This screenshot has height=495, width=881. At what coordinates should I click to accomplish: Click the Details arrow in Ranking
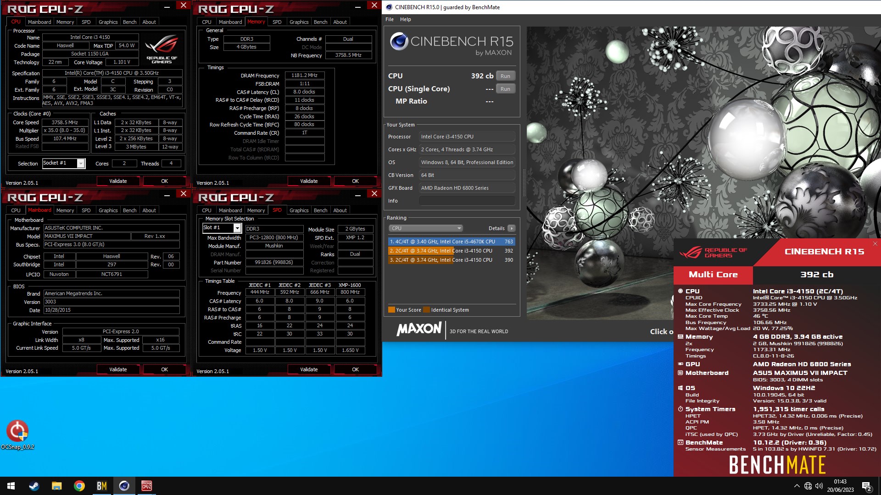click(512, 228)
